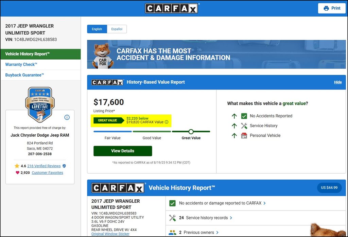Click the house icon beside Personal Vehicle
Image resolution: width=348 pixels, height=237 pixels.
[244, 136]
